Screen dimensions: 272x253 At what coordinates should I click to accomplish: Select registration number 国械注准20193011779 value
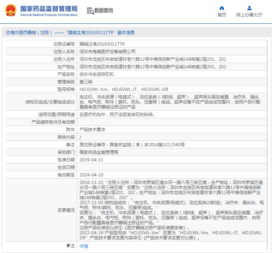[102, 44]
